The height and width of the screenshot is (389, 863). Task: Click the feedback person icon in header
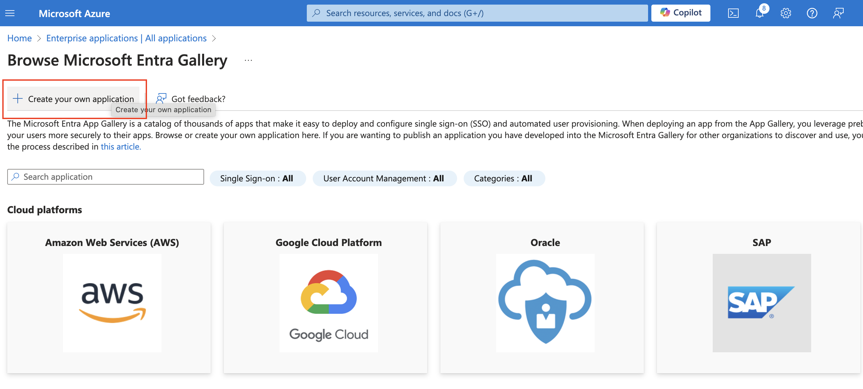click(838, 13)
